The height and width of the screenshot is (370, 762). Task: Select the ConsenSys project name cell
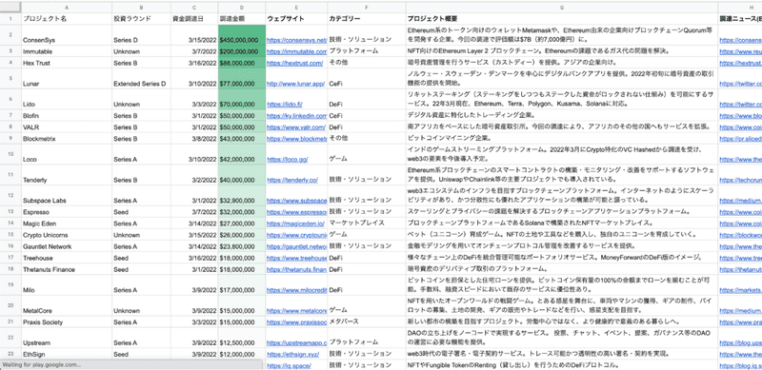67,35
